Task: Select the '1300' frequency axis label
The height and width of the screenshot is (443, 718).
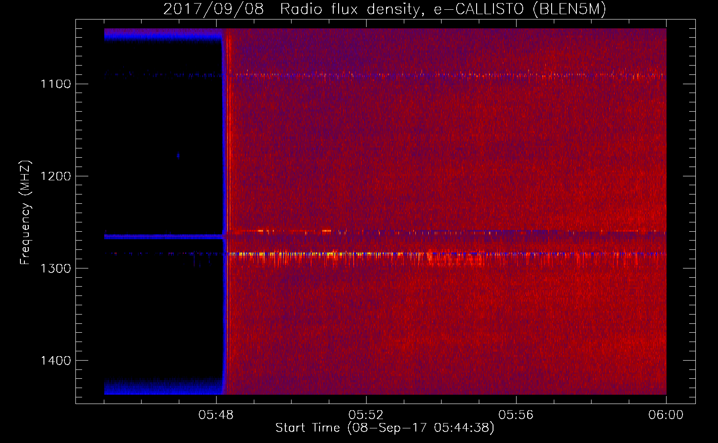Action: [x=56, y=268]
